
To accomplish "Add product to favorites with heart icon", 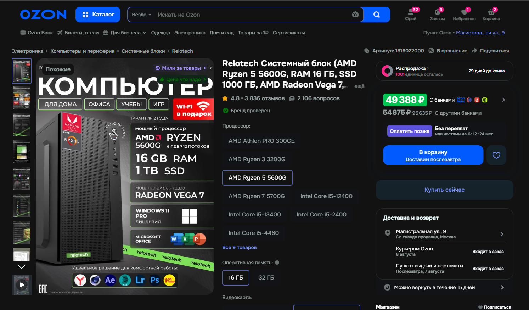I will point(496,155).
